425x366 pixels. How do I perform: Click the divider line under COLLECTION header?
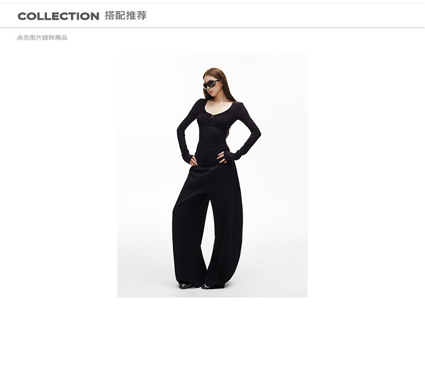point(212,27)
